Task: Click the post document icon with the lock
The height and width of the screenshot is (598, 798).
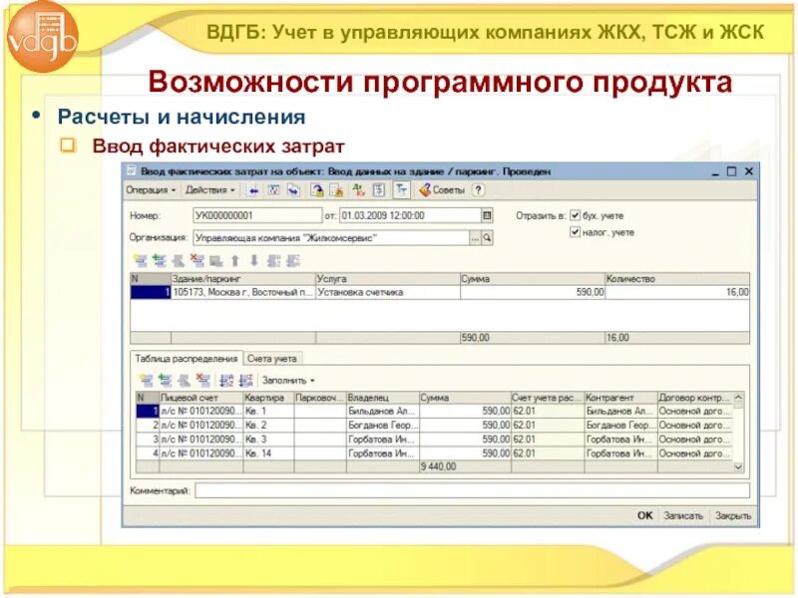Action: [316, 190]
